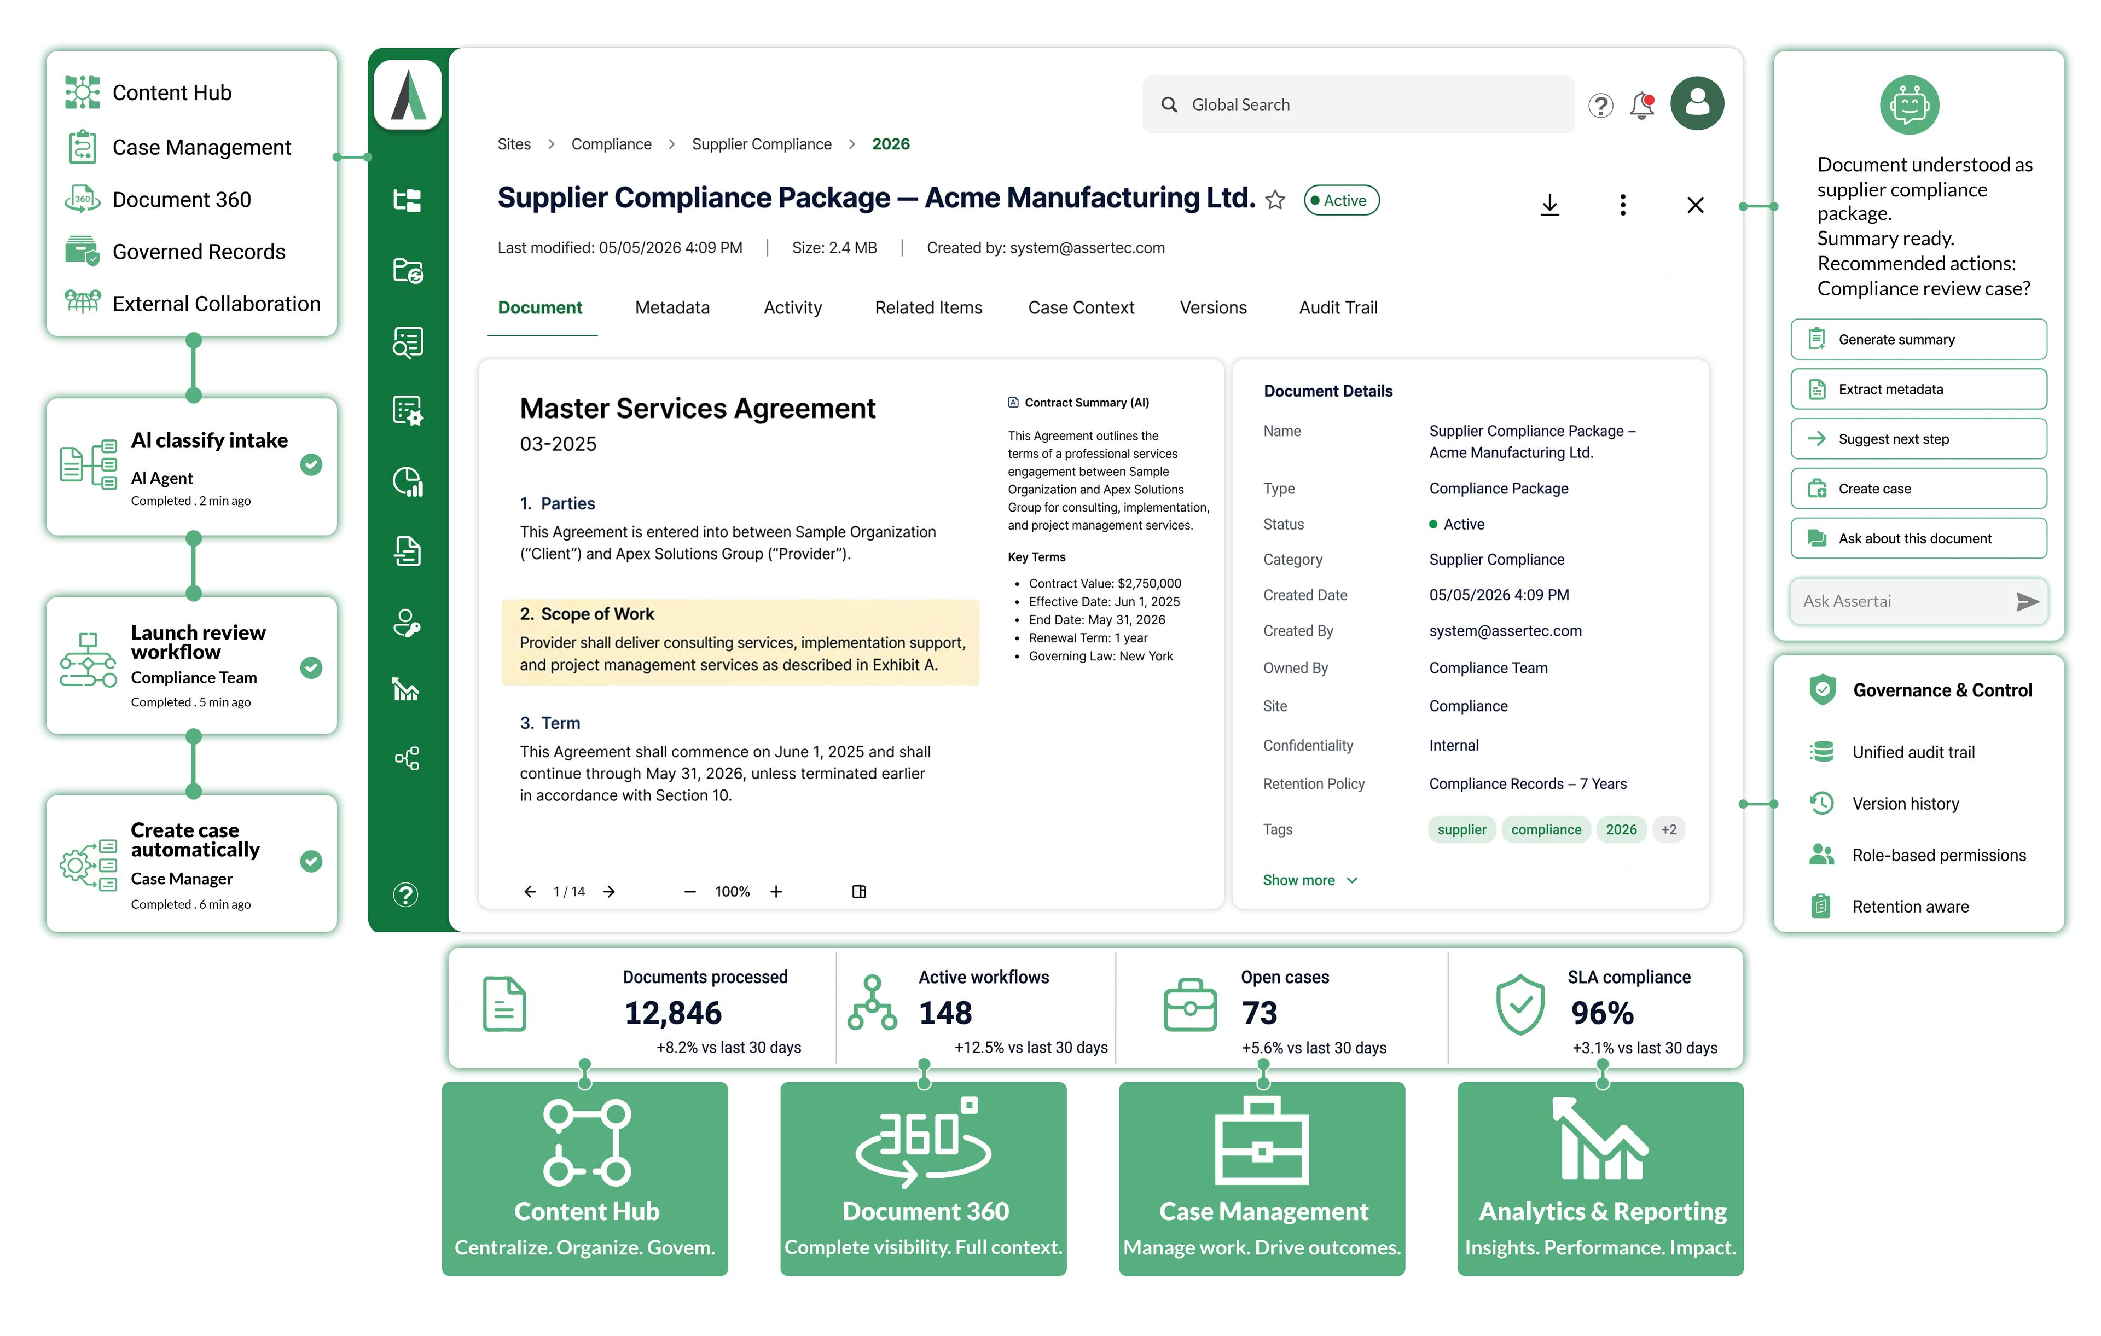Expand the +2 hidden tags
This screenshot has width=2101, height=1336.
pyautogui.click(x=1668, y=830)
